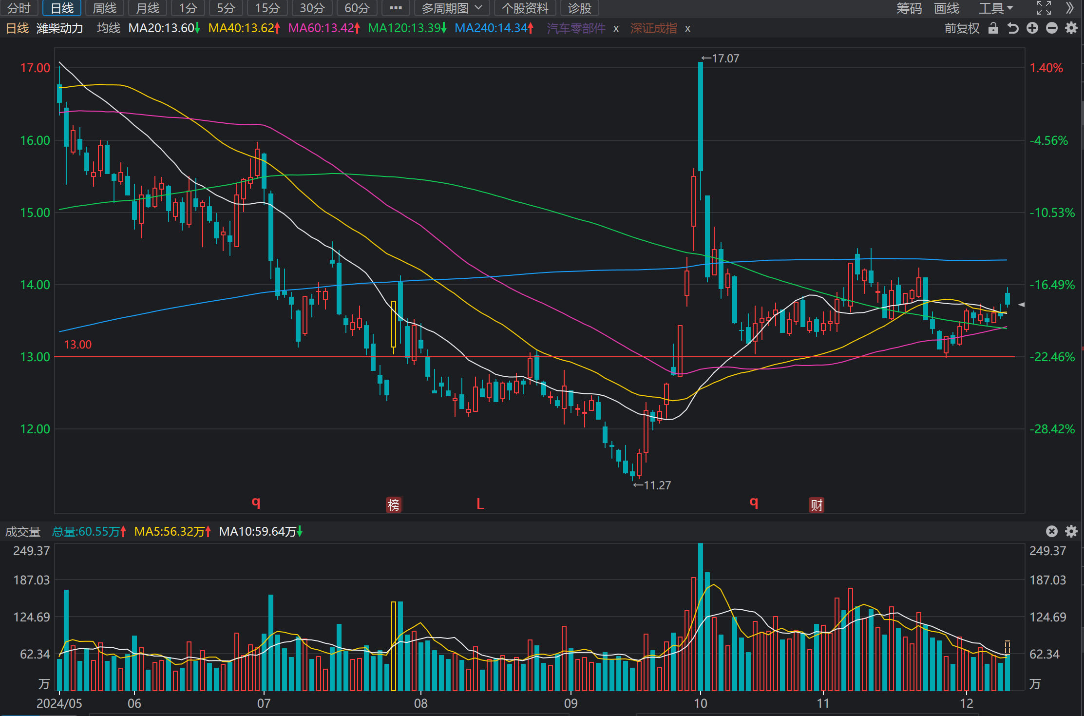This screenshot has height=716, width=1084.
Task: Open the 工具 tools dropdown
Action: tap(996, 8)
